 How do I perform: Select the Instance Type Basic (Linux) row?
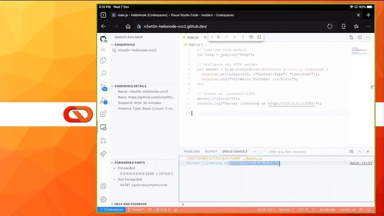[146, 109]
